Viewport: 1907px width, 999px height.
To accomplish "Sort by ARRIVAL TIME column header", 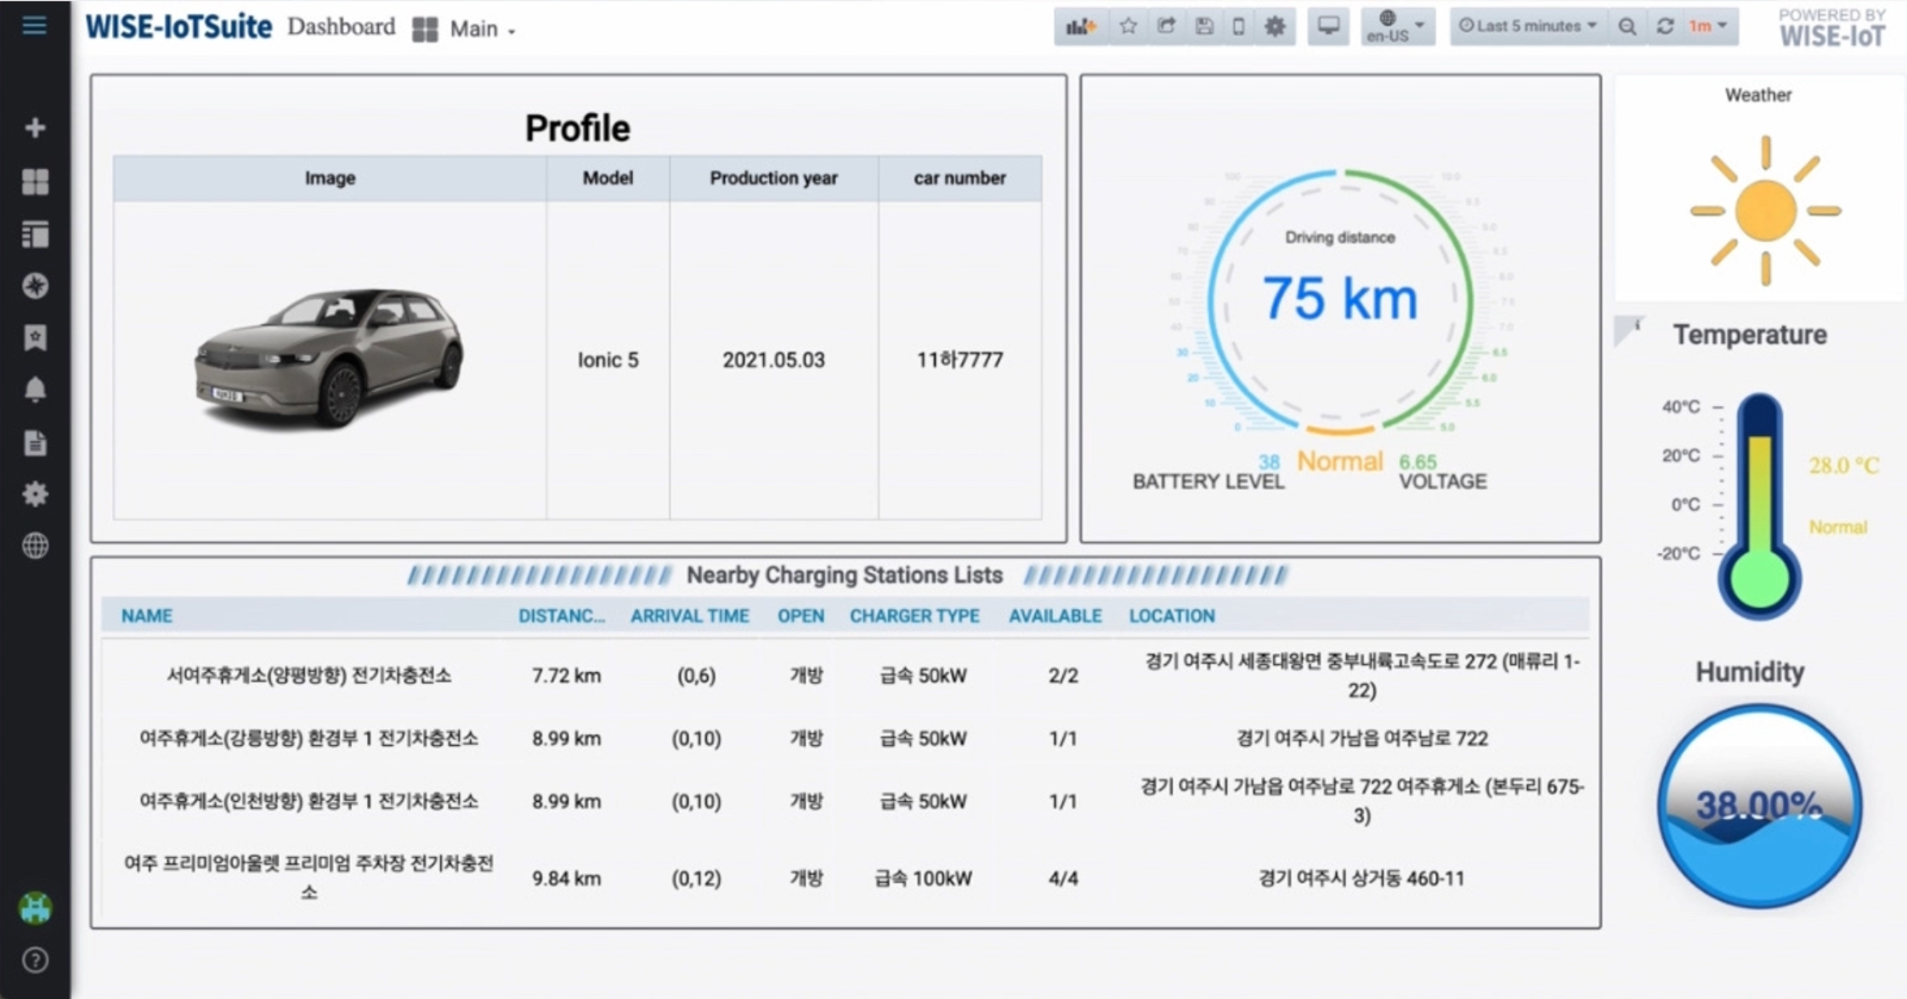I will pyautogui.click(x=689, y=616).
